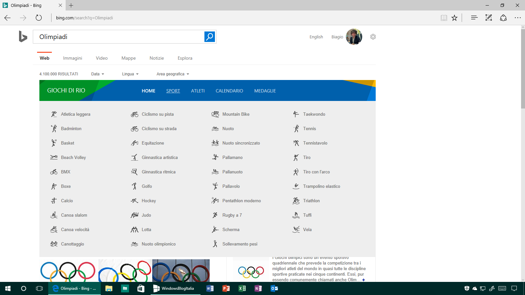Make a Web Note icon
Screen dimensions: 525x295
[x=489, y=18]
